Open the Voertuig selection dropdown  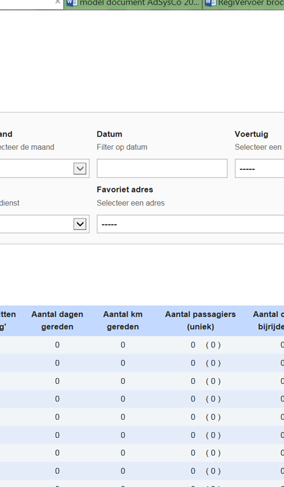click(x=260, y=169)
